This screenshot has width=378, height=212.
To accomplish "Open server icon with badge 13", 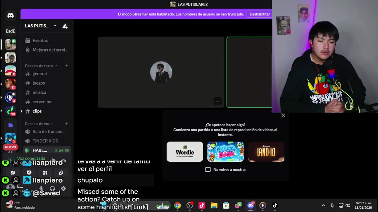I will click(11, 110).
